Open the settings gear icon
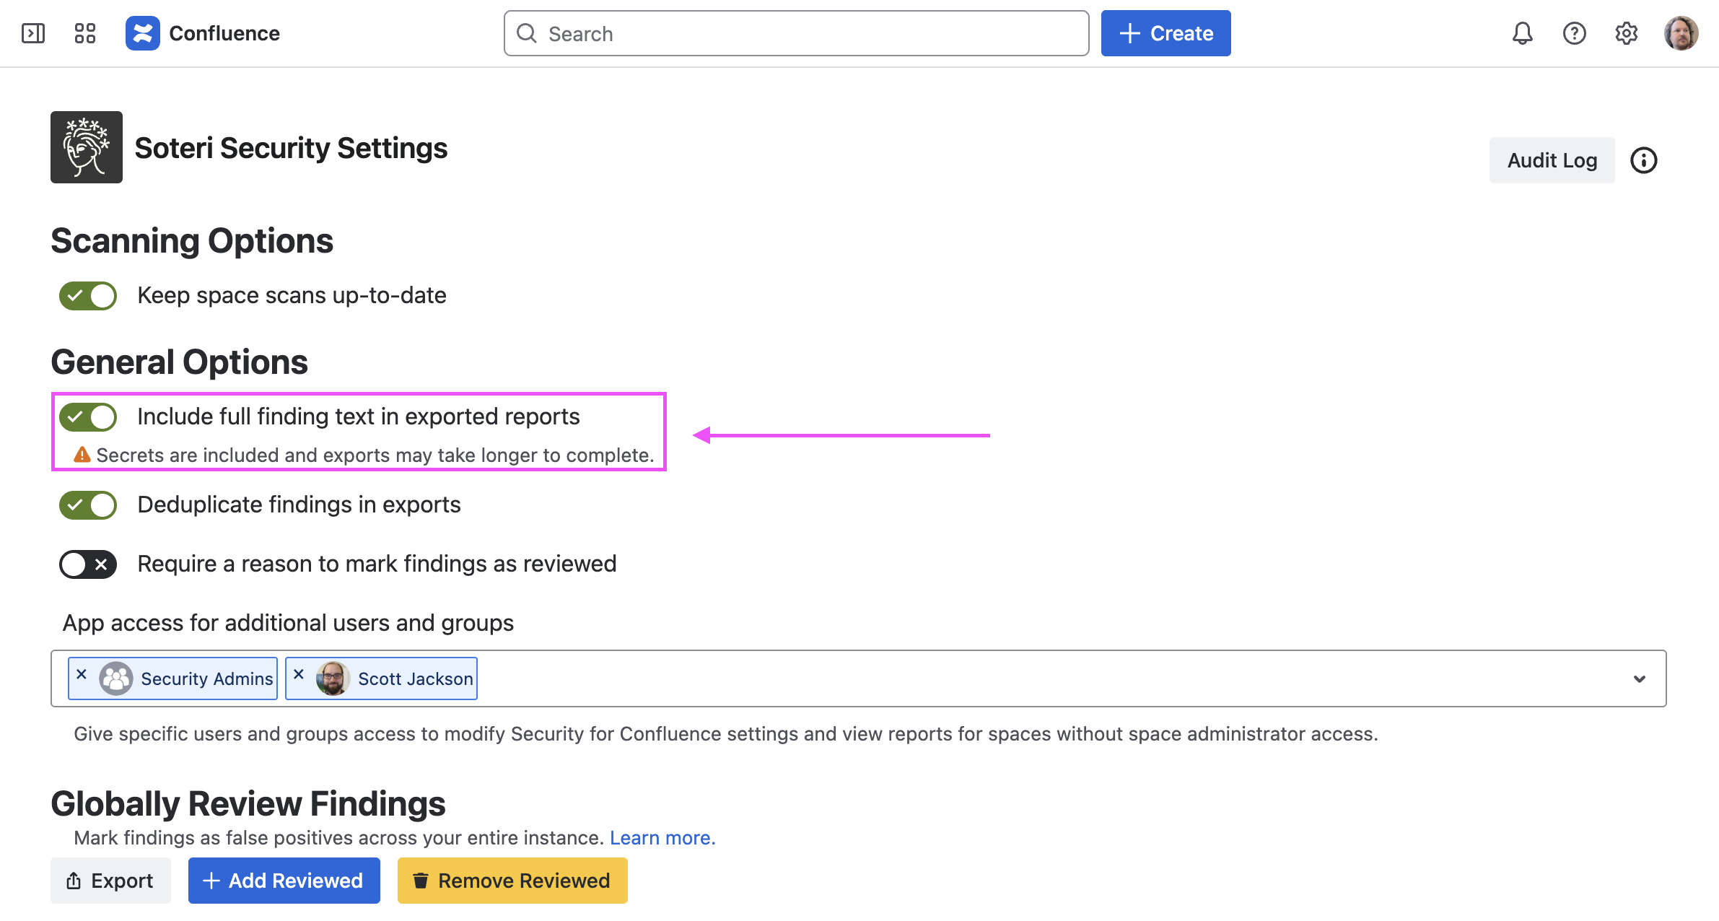1719x921 pixels. (1626, 33)
